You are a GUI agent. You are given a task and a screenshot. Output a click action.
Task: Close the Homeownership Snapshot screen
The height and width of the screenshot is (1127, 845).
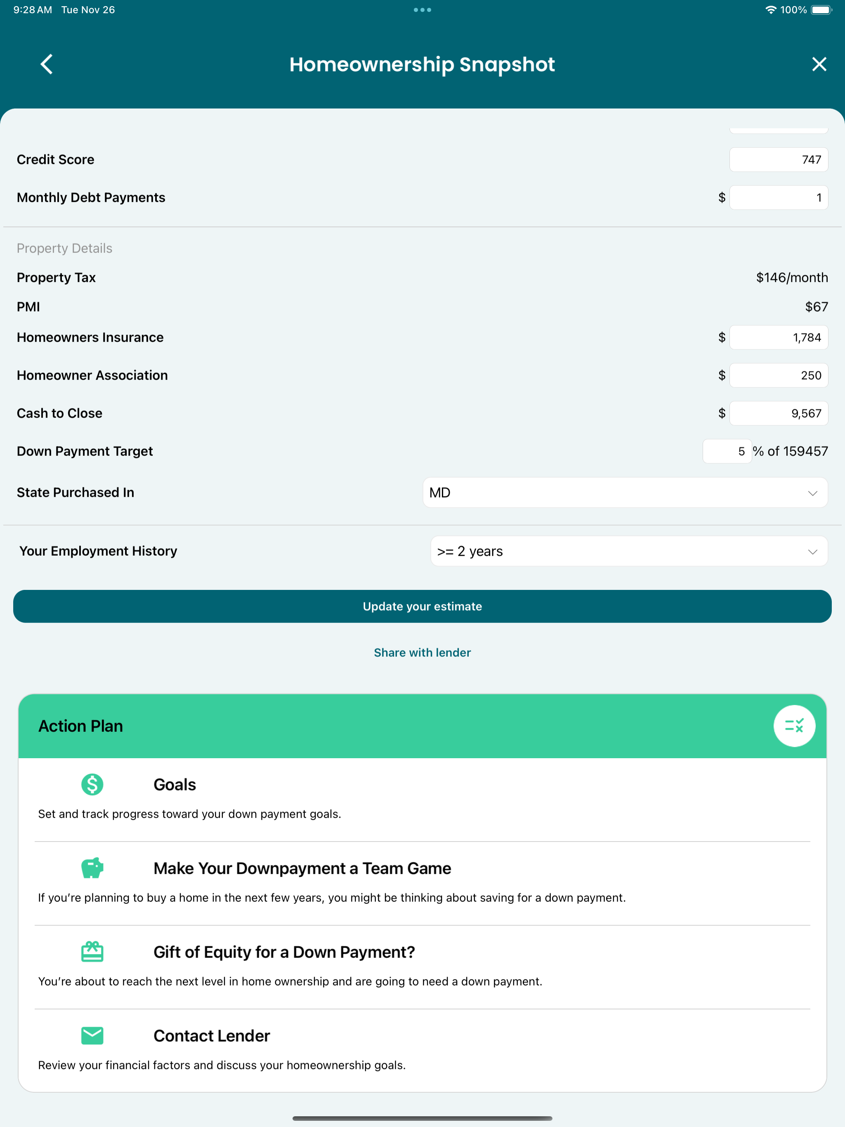[819, 64]
